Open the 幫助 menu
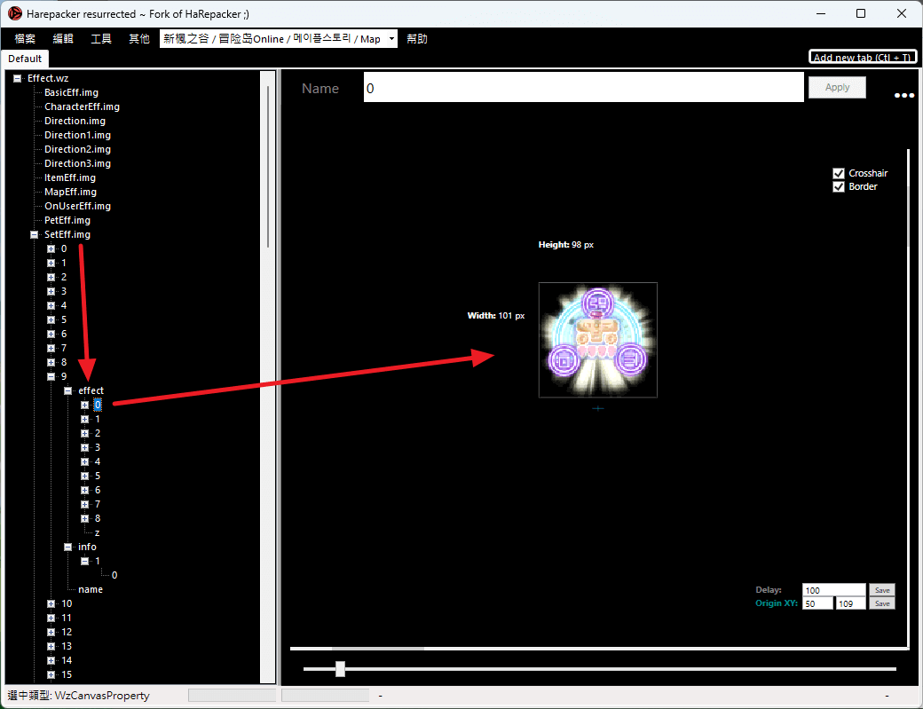Image resolution: width=923 pixels, height=709 pixels. (x=417, y=39)
